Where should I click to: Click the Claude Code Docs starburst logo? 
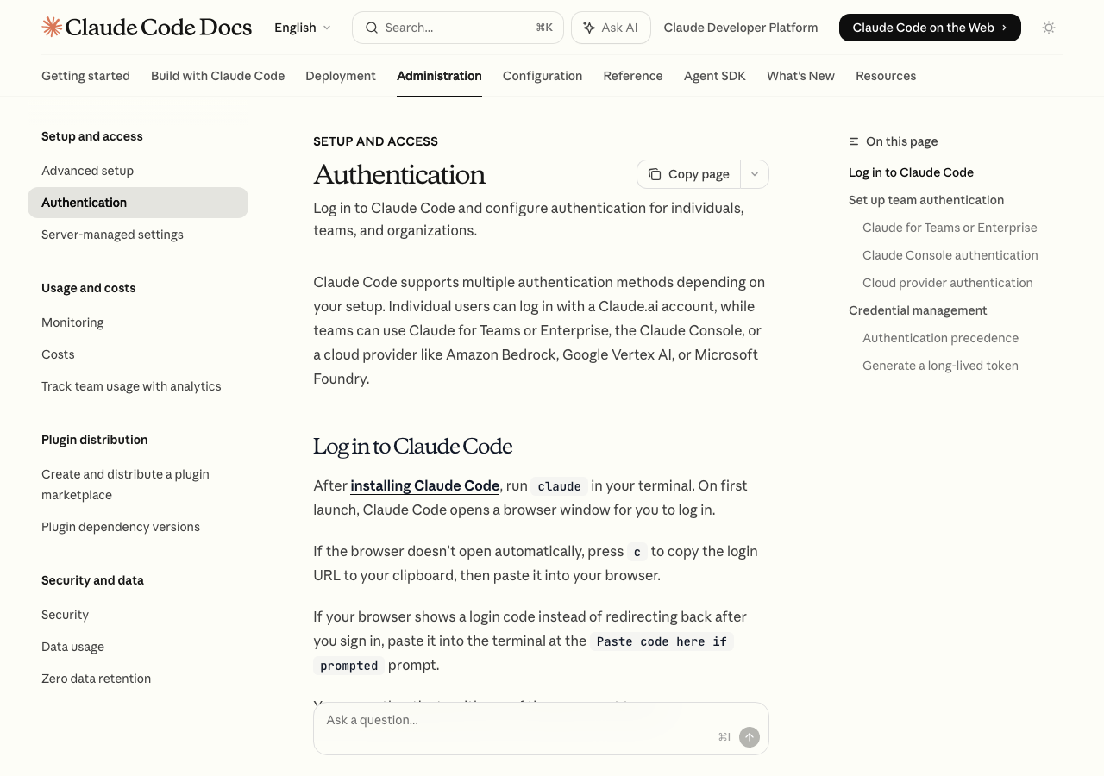(52, 28)
